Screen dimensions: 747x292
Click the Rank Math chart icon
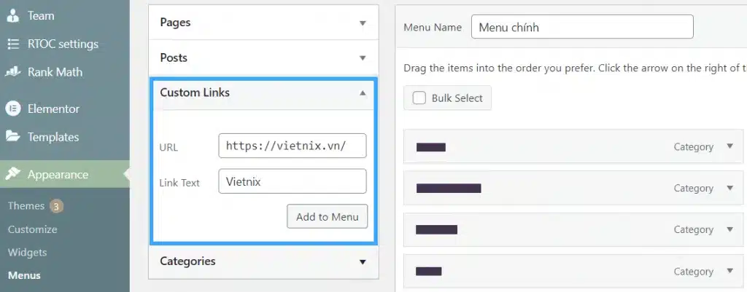[13, 72]
